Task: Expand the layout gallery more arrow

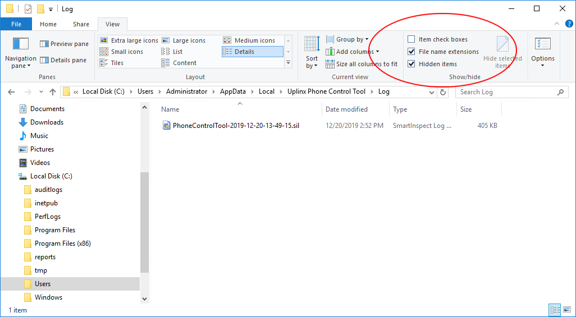Action: 289,63
